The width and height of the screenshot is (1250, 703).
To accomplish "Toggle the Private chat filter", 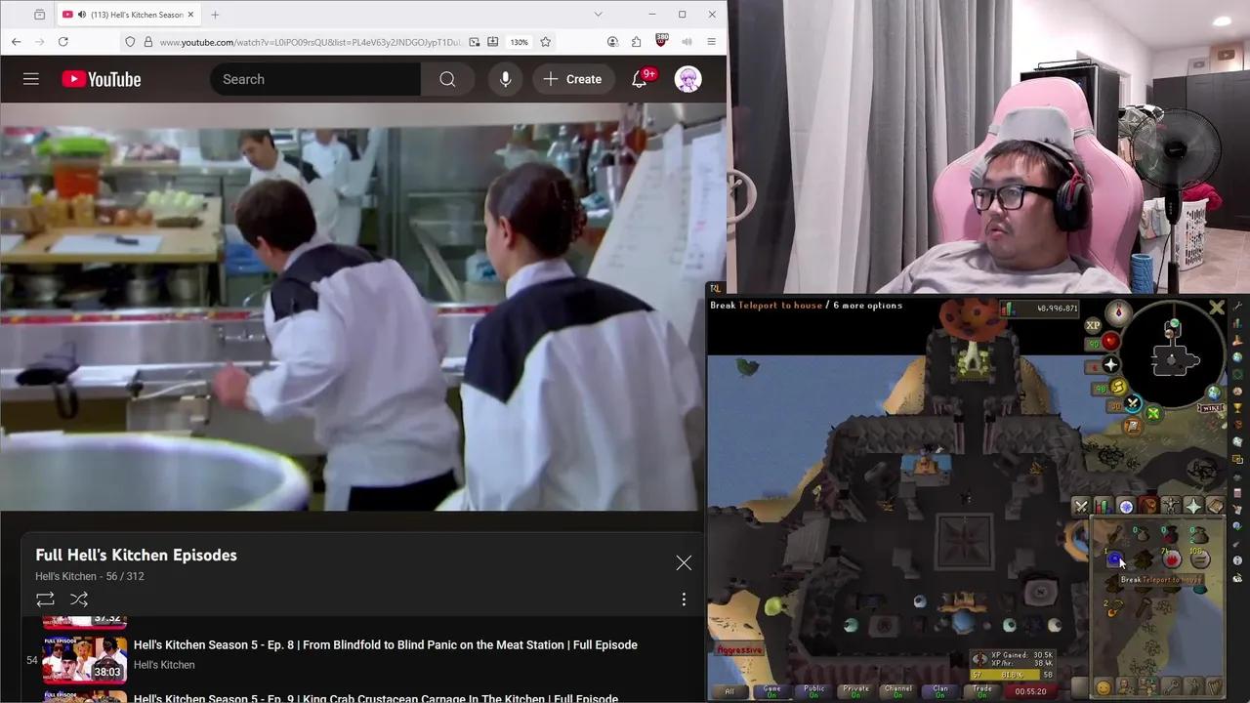I will (856, 690).
